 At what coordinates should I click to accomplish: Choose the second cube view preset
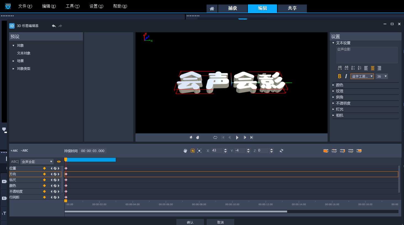(334, 151)
